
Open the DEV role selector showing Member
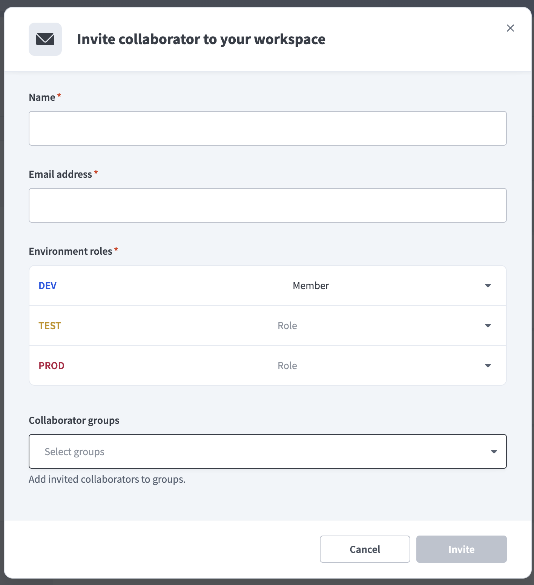tap(311, 286)
